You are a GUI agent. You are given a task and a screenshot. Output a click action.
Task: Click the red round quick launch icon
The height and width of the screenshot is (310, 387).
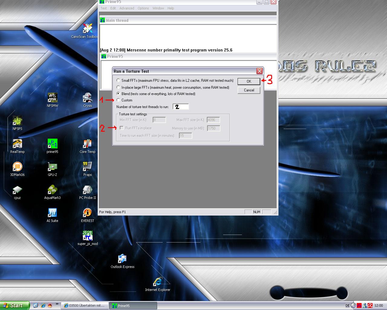tap(50, 305)
